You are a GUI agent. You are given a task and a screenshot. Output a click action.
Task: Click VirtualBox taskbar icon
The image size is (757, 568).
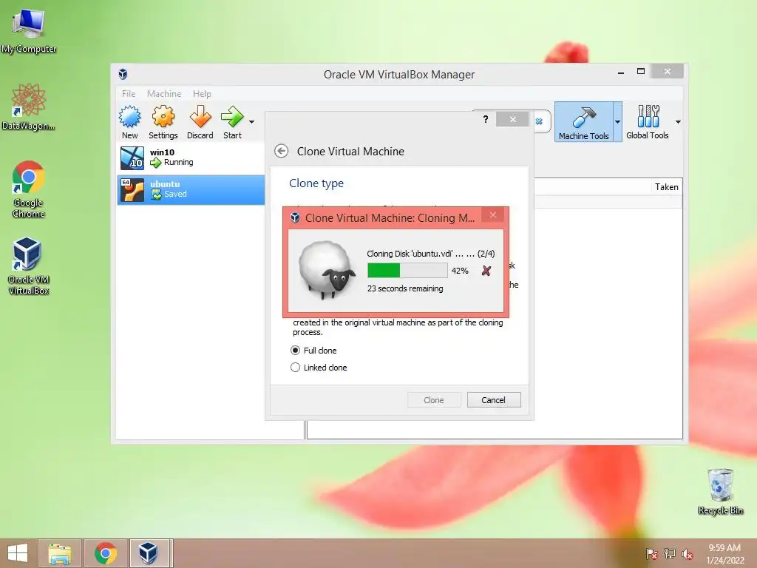click(x=149, y=553)
